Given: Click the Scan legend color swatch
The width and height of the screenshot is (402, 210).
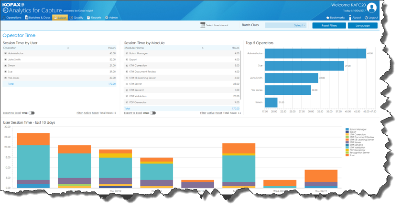Looking at the screenshot, I should coord(347,155).
